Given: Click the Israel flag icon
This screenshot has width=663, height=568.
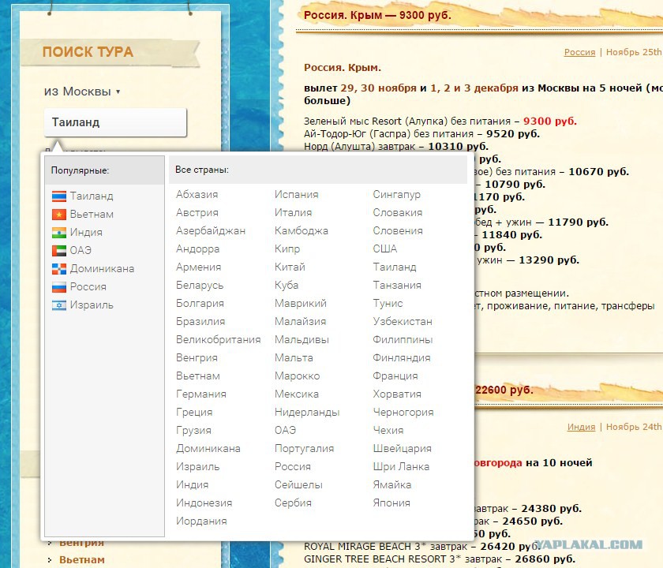Looking at the screenshot, I should point(59,305).
